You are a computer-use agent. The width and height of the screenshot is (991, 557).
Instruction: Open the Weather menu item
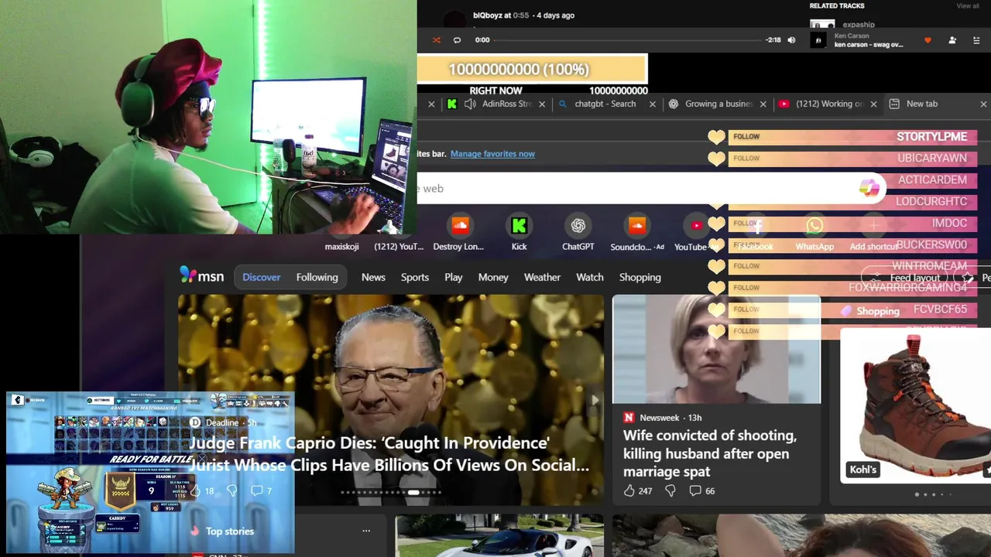pos(542,277)
